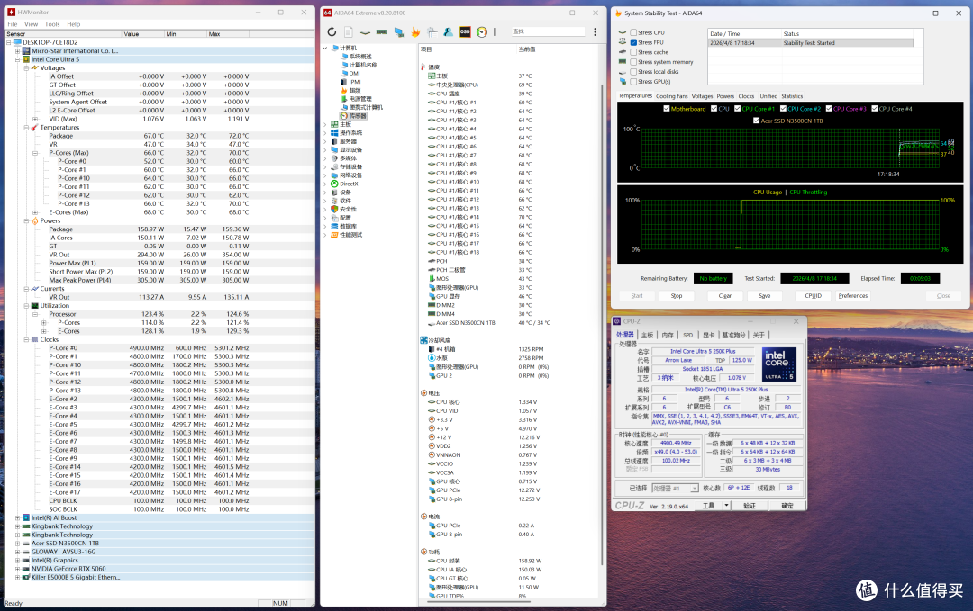Click the report page icon in AIDA64 toolbar
Screen dimensions: 973x611
(x=348, y=31)
